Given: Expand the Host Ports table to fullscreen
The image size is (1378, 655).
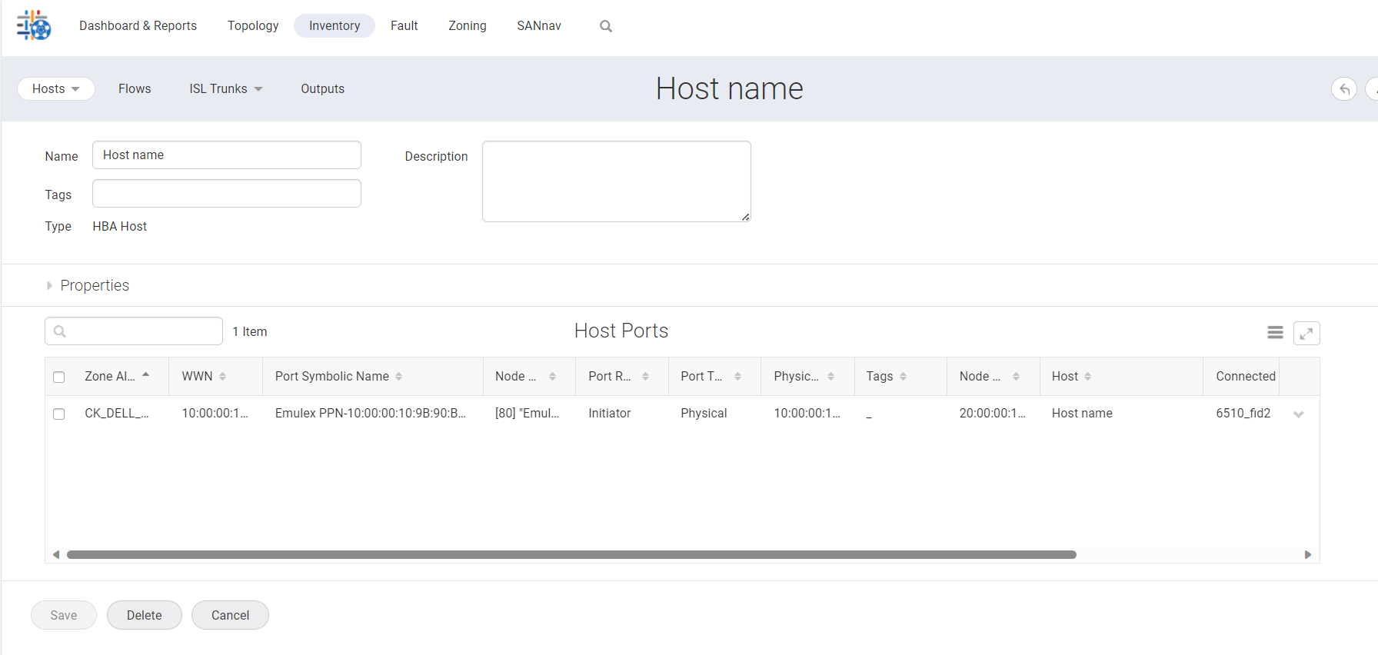Looking at the screenshot, I should (1306, 333).
